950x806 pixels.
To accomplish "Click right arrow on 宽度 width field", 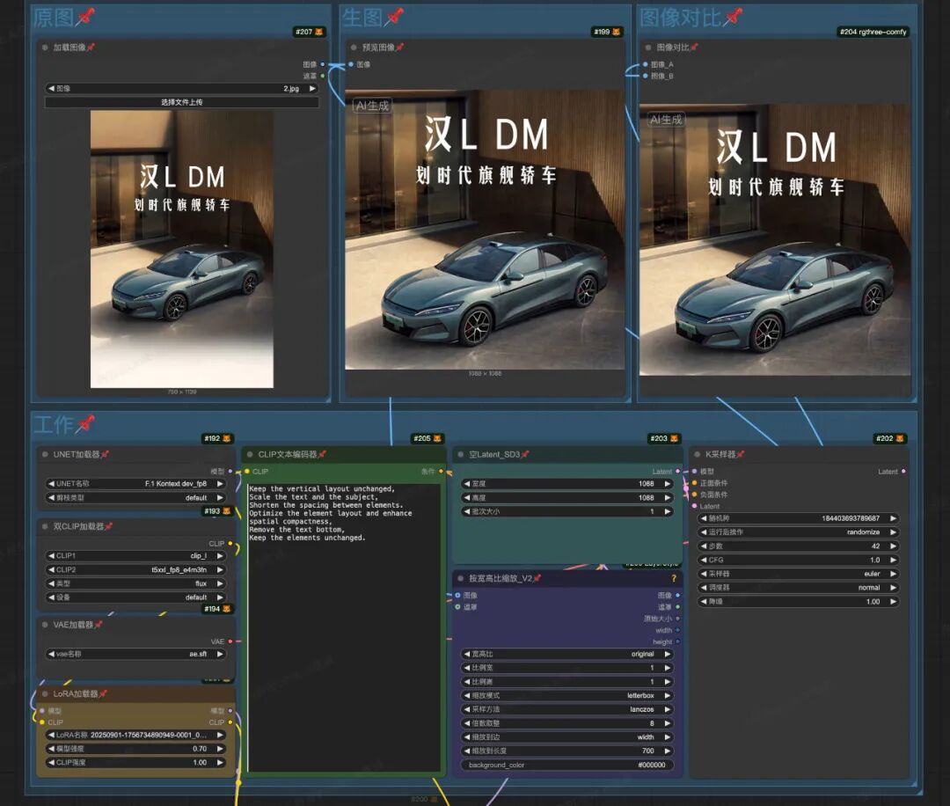I will [x=668, y=484].
